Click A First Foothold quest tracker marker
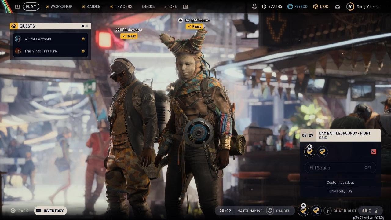This screenshot has width=391, height=220. click(83, 39)
